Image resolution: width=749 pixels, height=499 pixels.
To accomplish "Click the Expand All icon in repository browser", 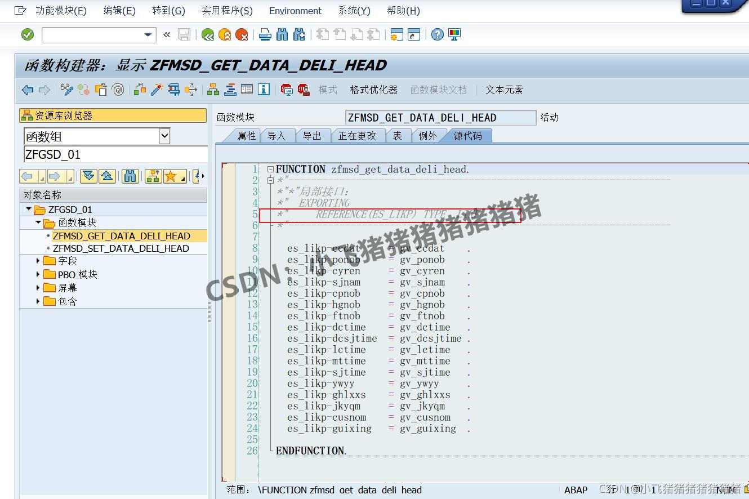I will pyautogui.click(x=88, y=176).
